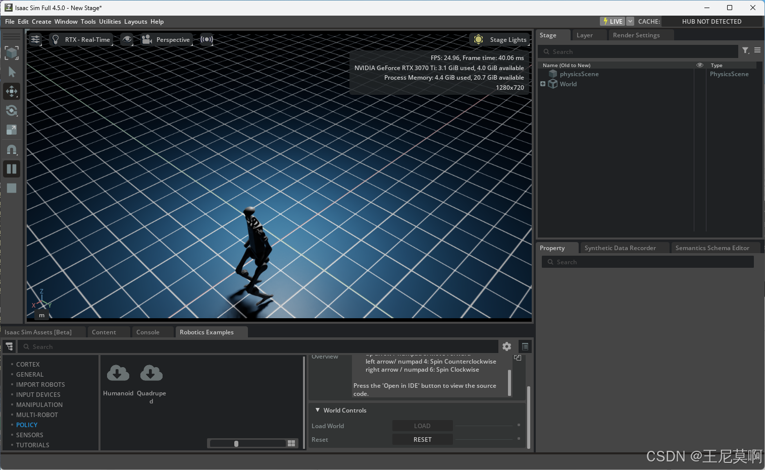The width and height of the screenshot is (765, 470).
Task: Toggle the LIVE session button
Action: [613, 21]
